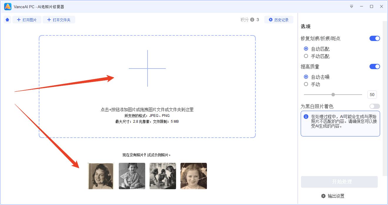Click the 开始处理 button
This screenshot has width=388, height=205.
[x=339, y=182]
